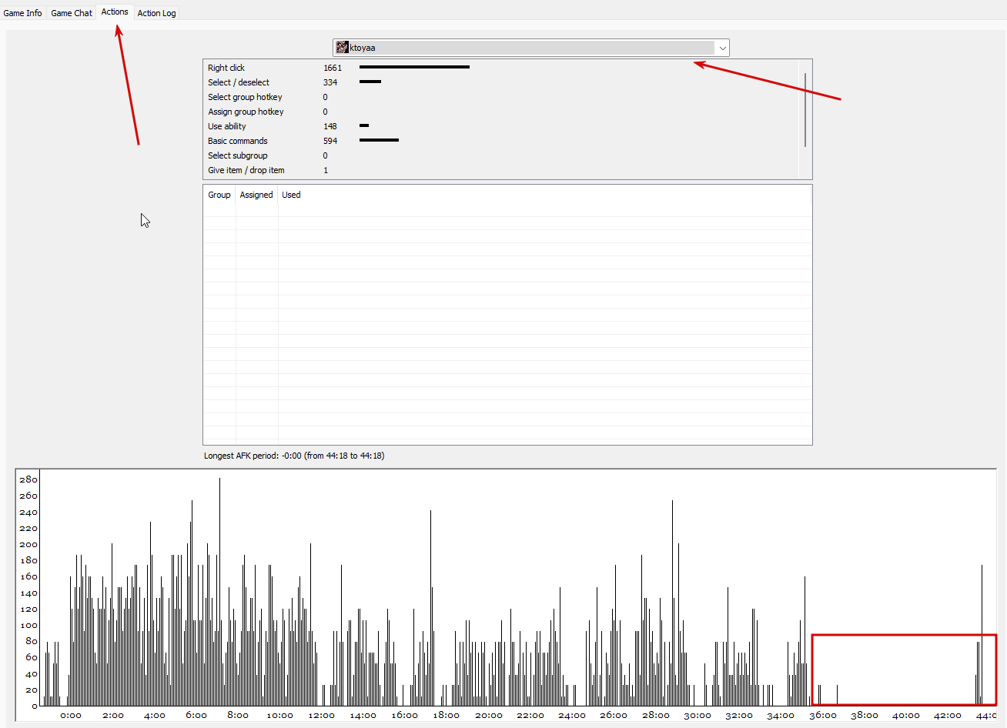Screen dimensions: 1007x728
Task: Click the 42:00 timeline label
Action: 948,716
